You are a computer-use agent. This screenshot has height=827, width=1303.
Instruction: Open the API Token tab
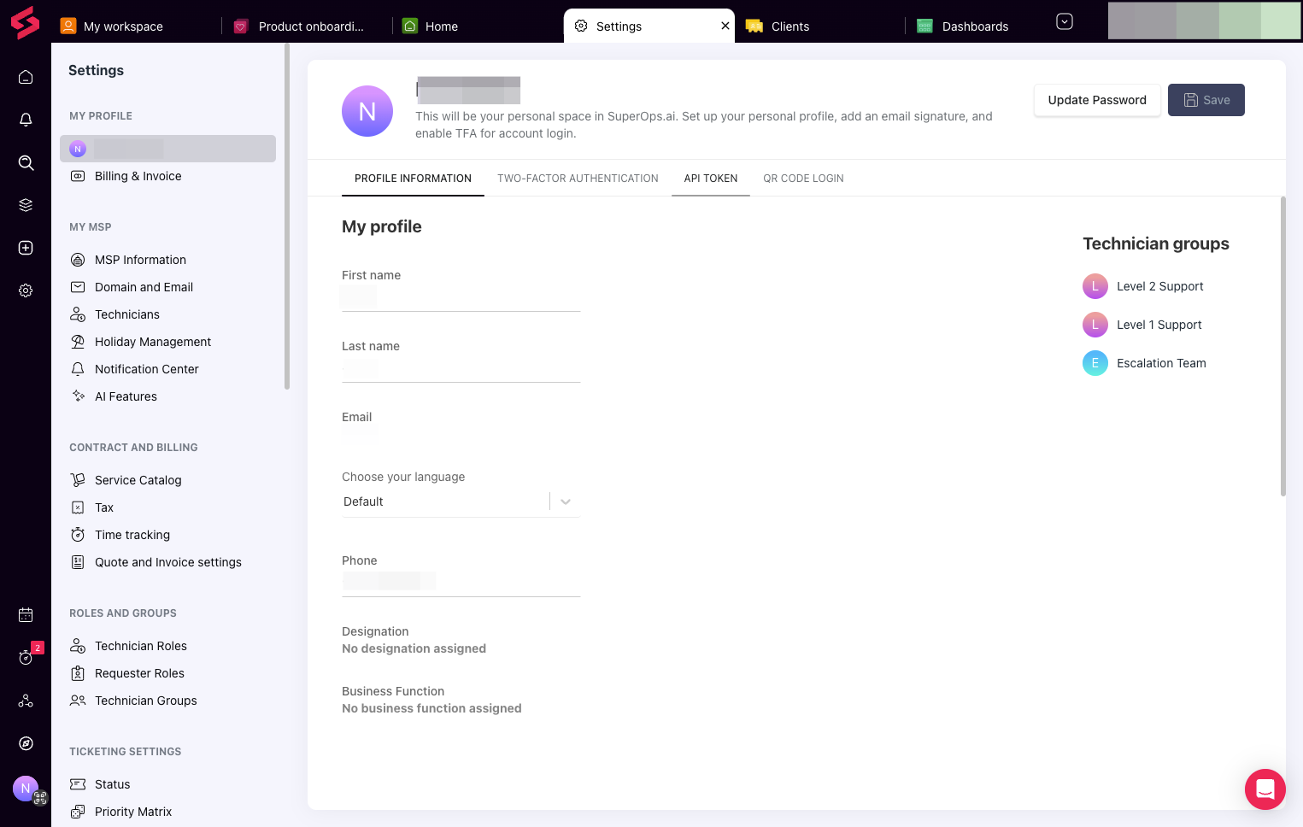point(711,179)
